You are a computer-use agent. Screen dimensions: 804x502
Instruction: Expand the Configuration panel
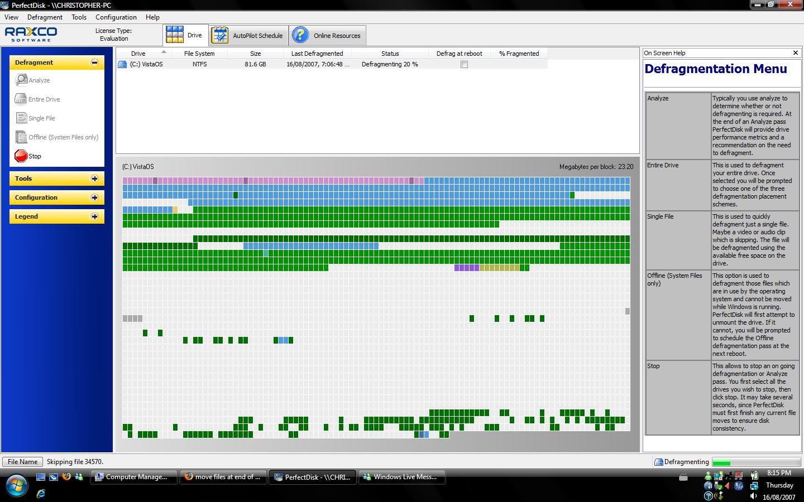[94, 197]
